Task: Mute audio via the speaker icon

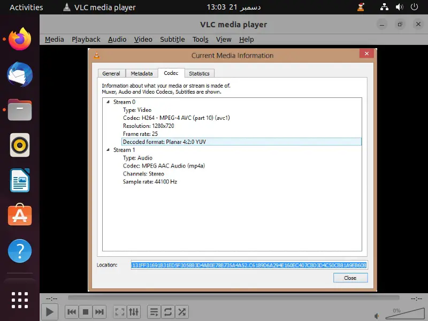Action: click(377, 316)
